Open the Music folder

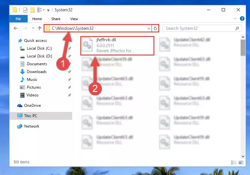tap(29, 80)
